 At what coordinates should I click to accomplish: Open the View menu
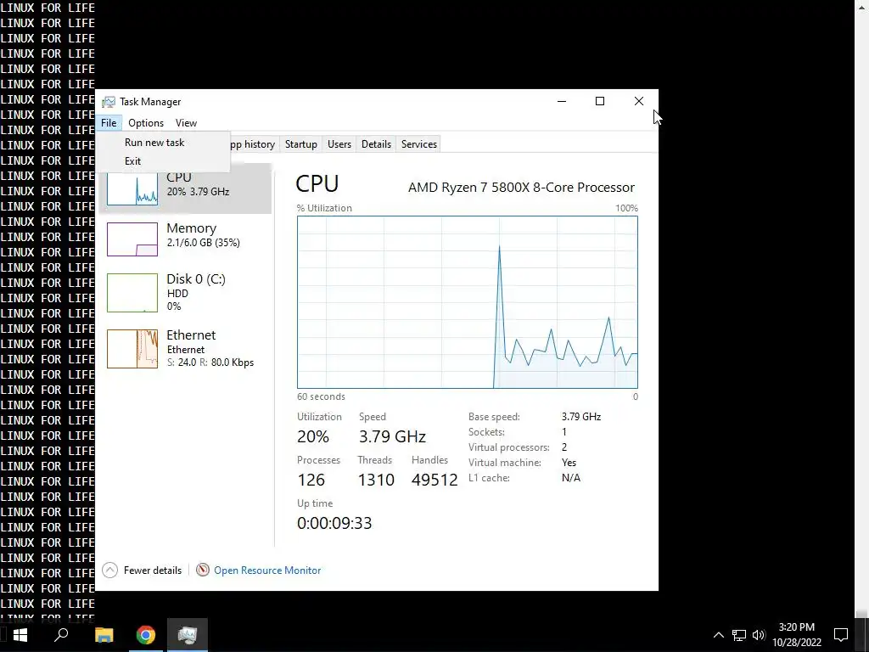tap(186, 123)
